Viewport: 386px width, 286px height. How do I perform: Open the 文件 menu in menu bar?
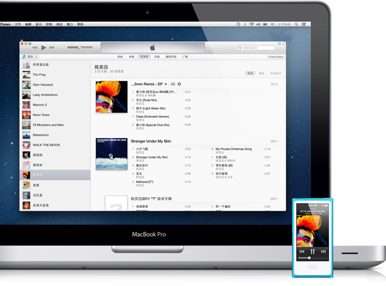(x=18, y=24)
